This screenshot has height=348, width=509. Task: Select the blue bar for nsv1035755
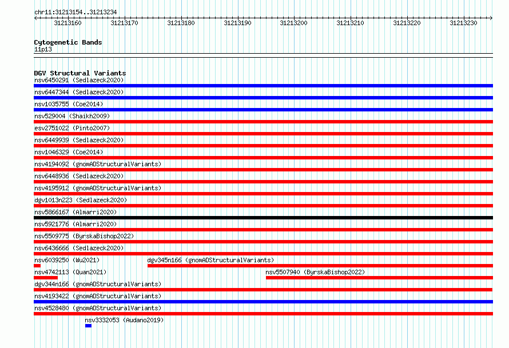coord(263,110)
